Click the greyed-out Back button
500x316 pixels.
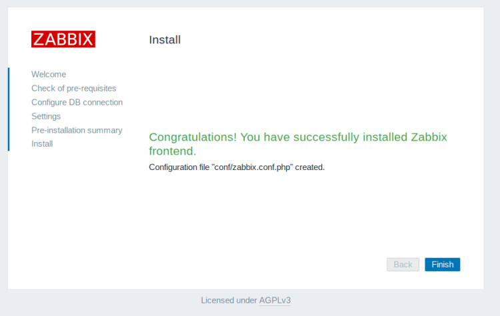[403, 265]
